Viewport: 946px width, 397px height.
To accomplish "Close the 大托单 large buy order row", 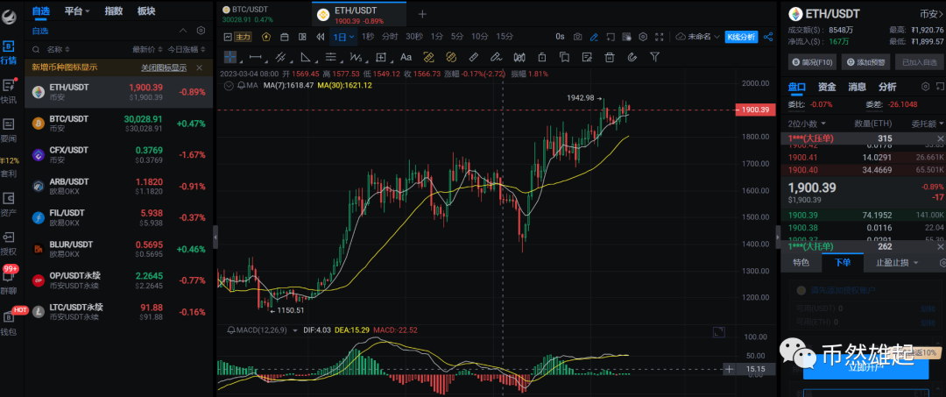I will pos(940,246).
